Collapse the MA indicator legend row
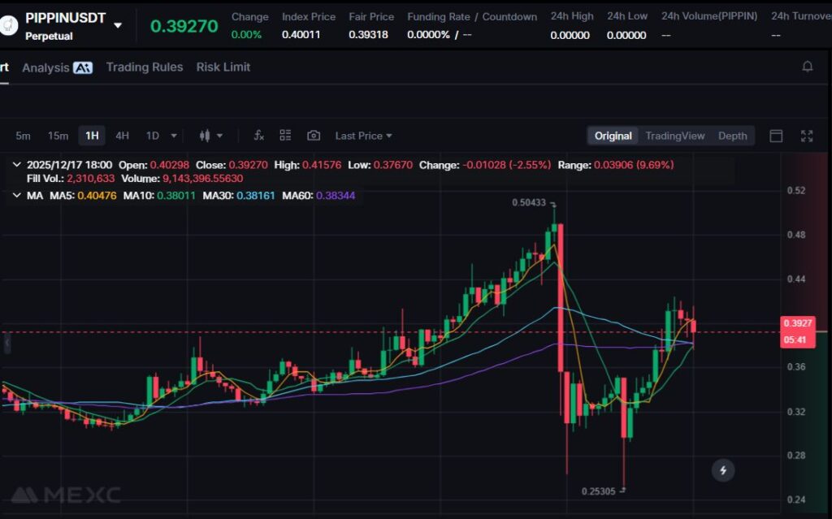The width and height of the screenshot is (832, 519). [x=17, y=196]
